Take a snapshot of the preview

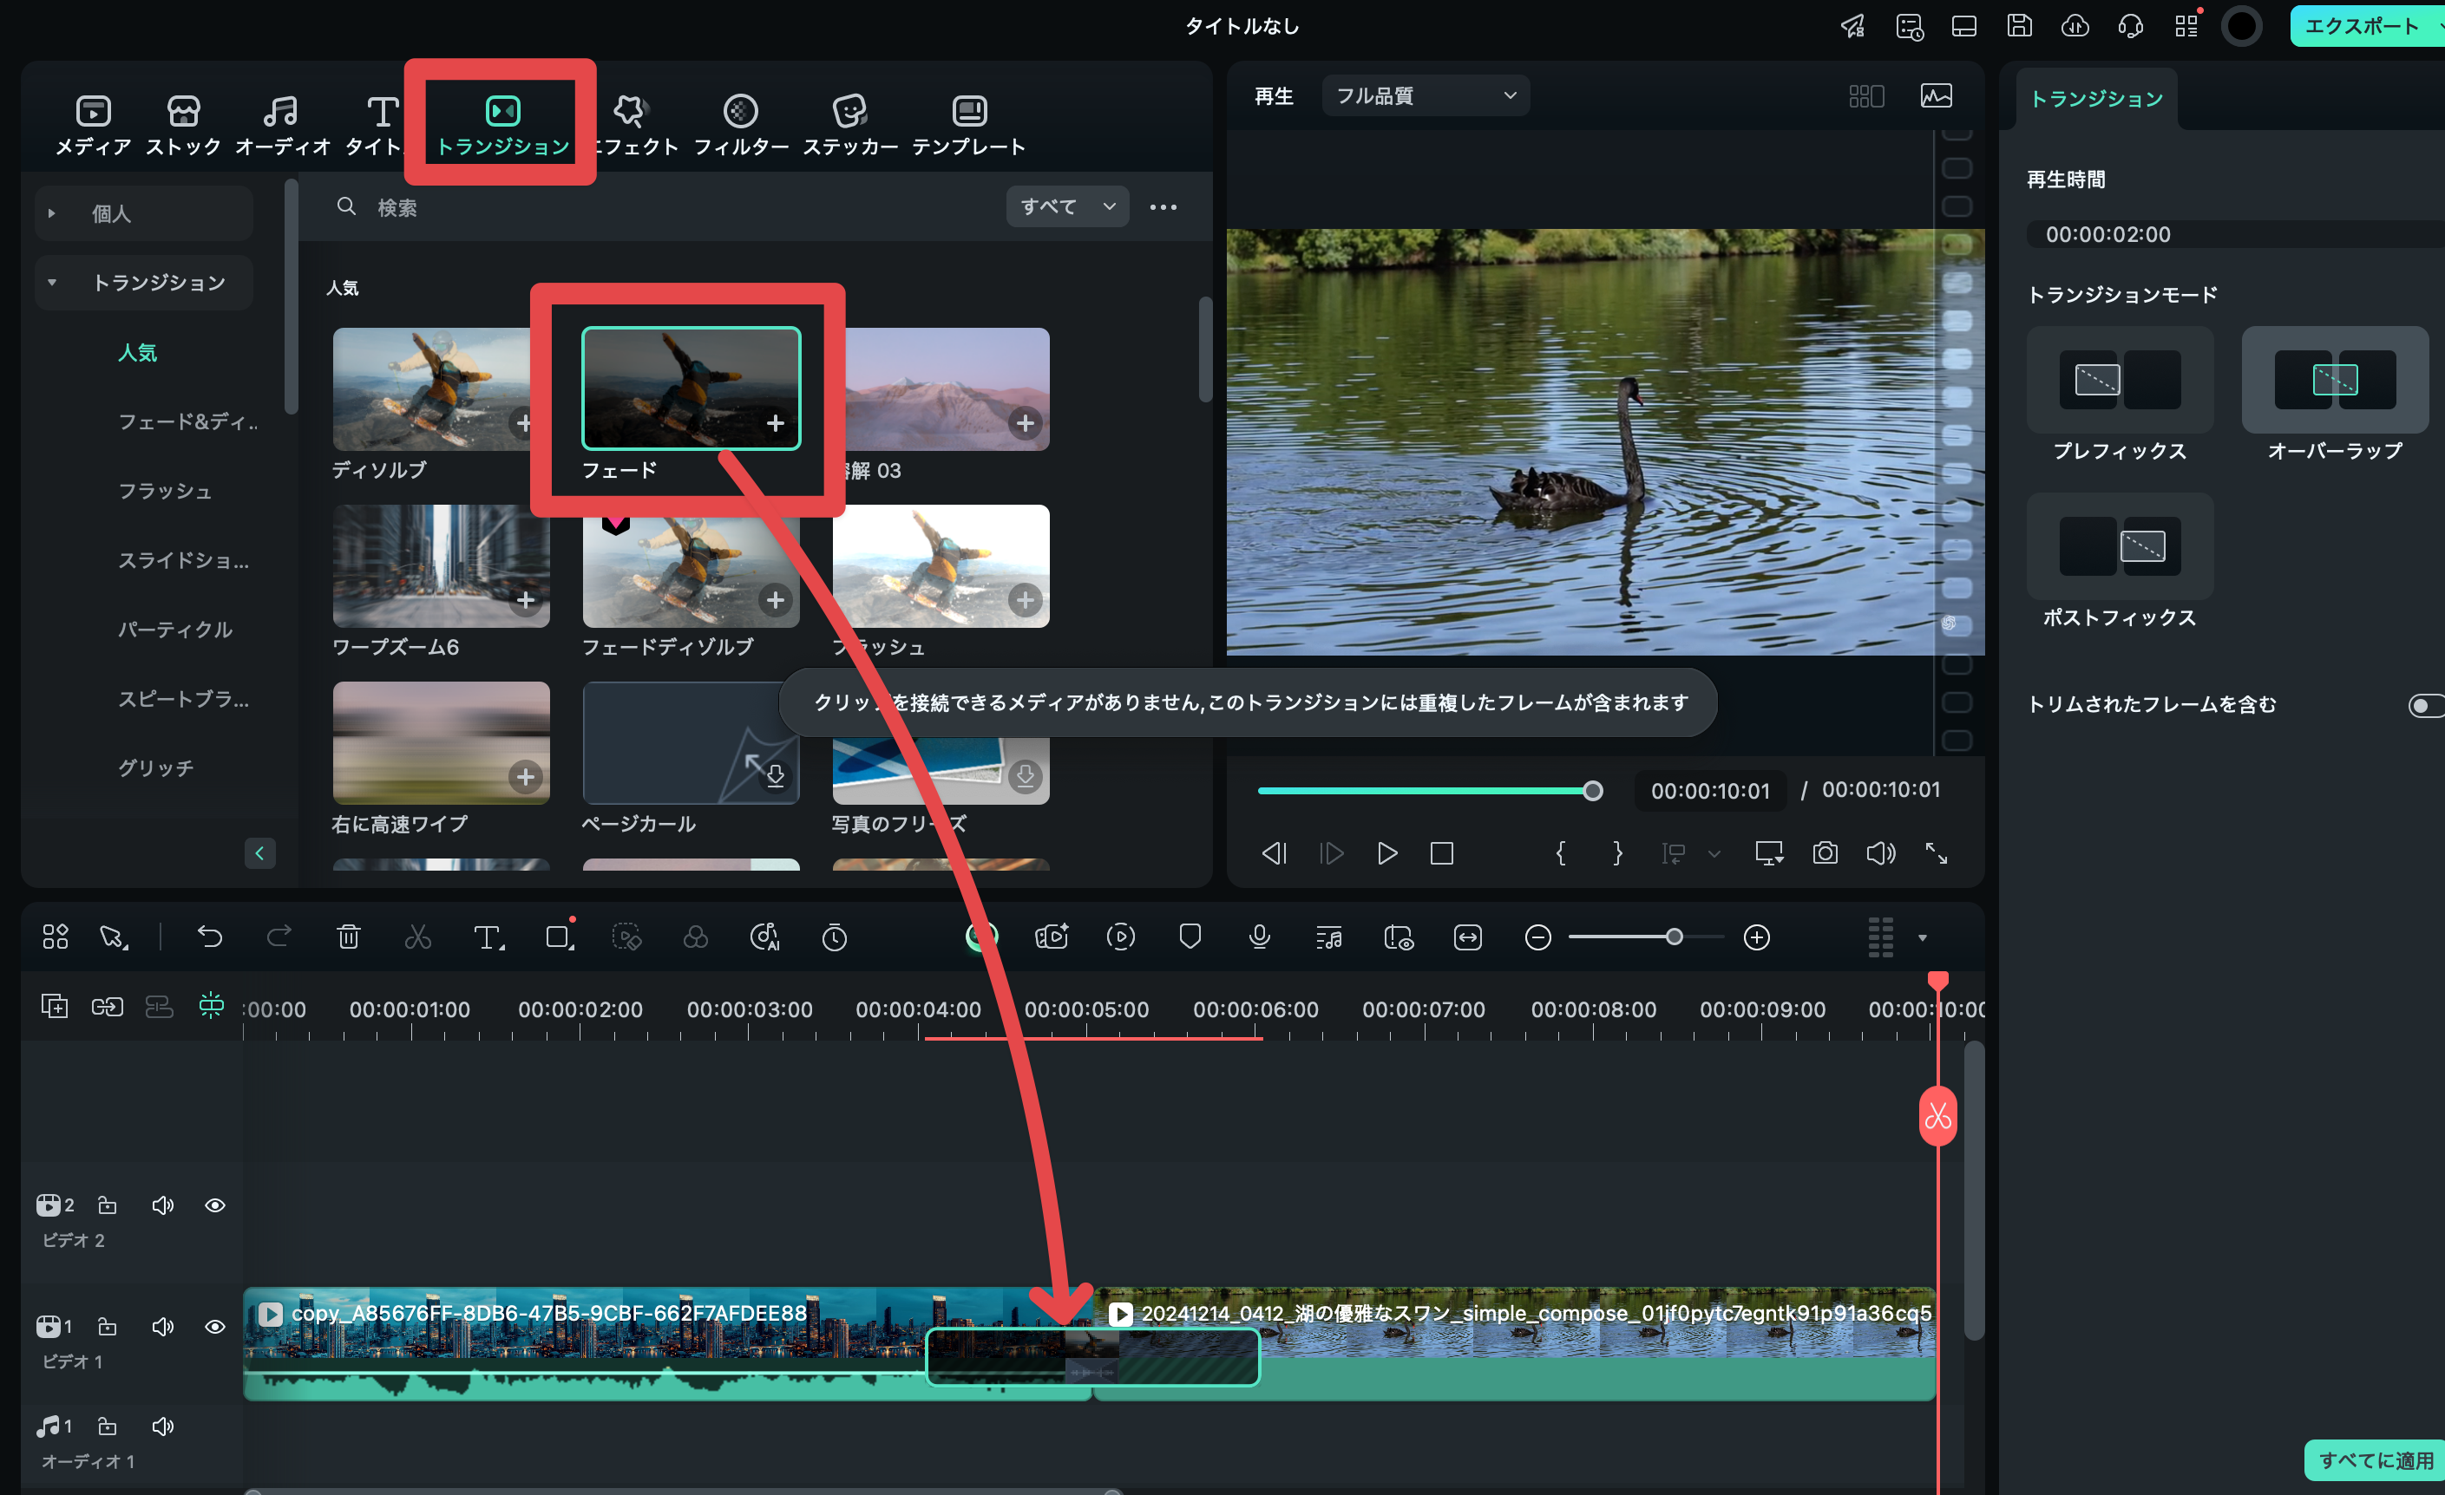pos(1825,853)
